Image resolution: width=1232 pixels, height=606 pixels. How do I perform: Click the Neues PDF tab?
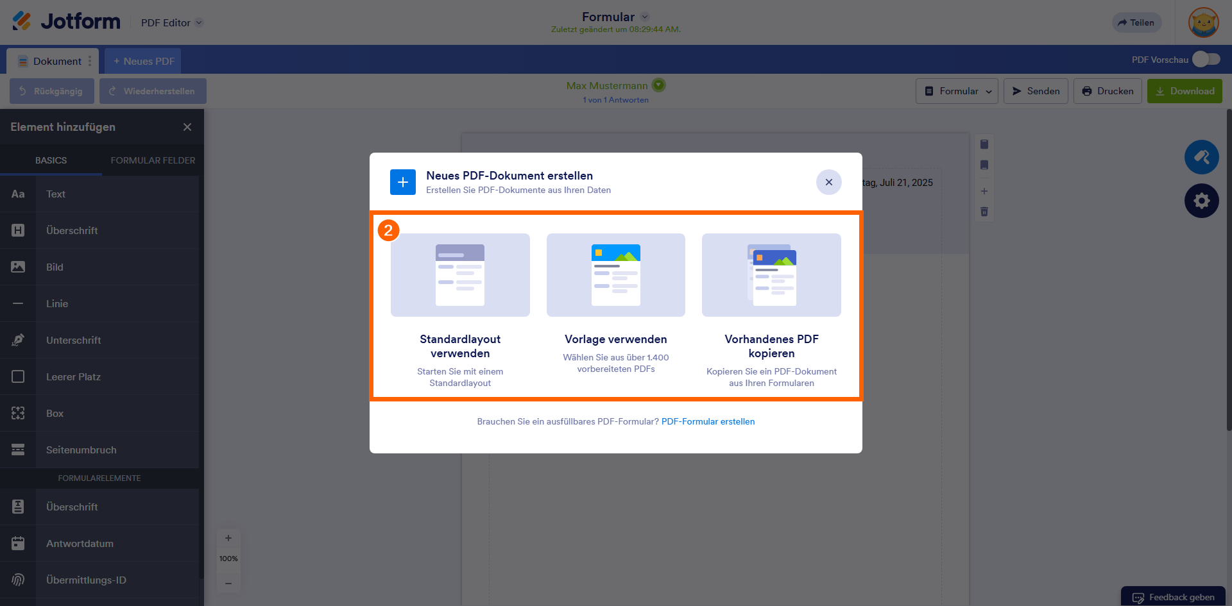coord(143,61)
